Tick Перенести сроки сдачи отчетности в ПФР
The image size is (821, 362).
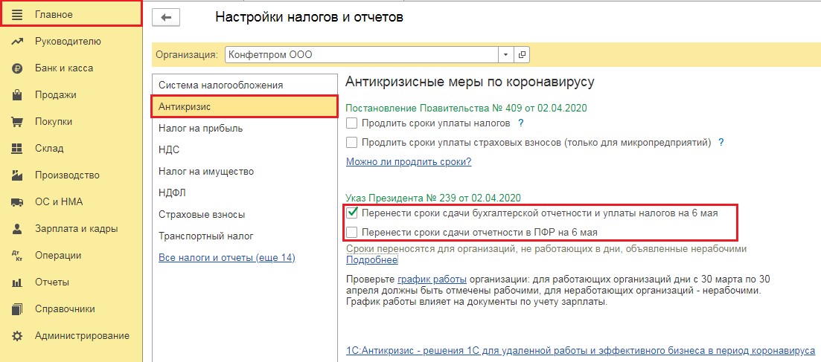(353, 232)
